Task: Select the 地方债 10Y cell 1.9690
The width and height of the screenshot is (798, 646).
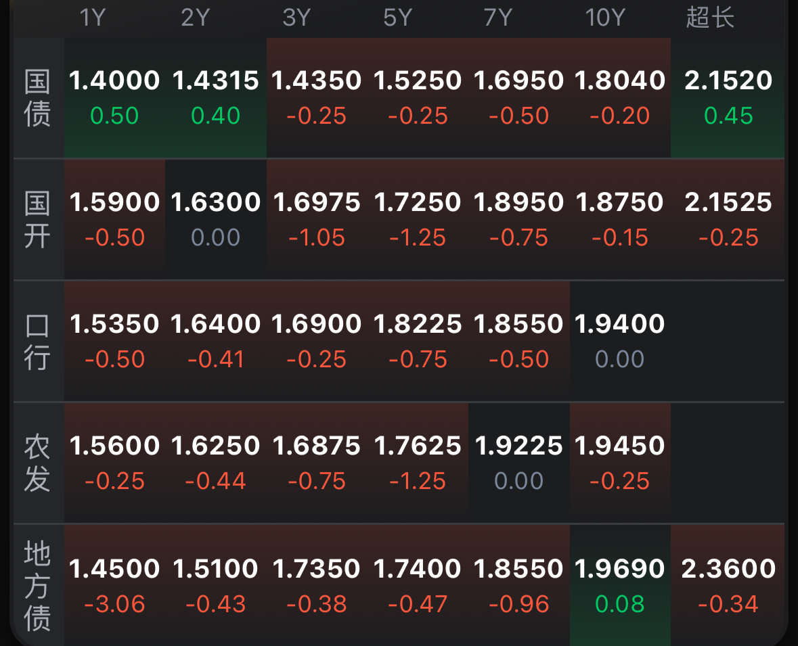Action: coord(620,586)
